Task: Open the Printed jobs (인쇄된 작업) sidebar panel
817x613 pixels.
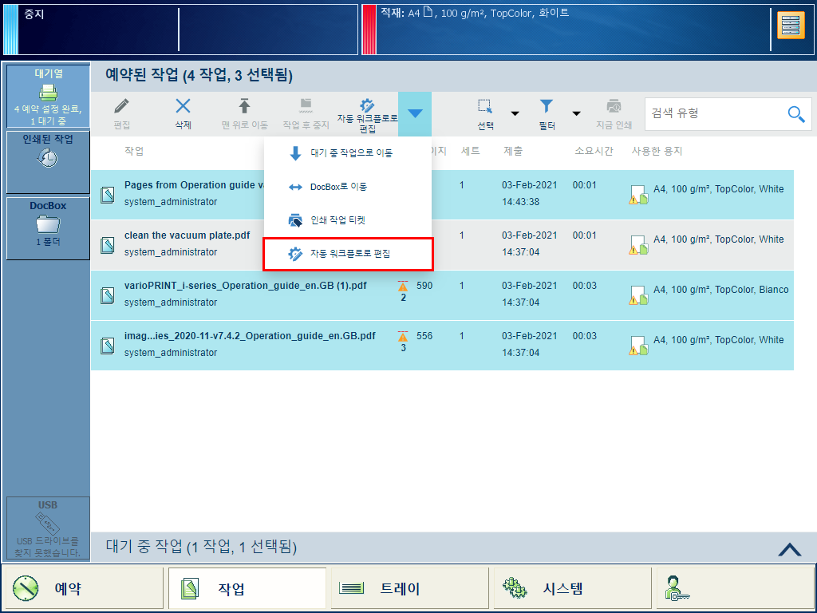Action: point(48,162)
